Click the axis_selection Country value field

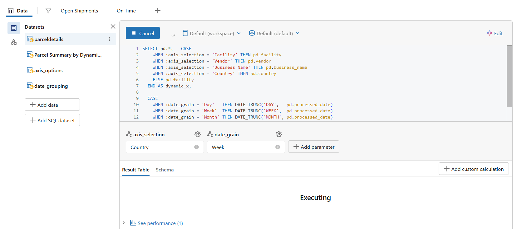165,147
